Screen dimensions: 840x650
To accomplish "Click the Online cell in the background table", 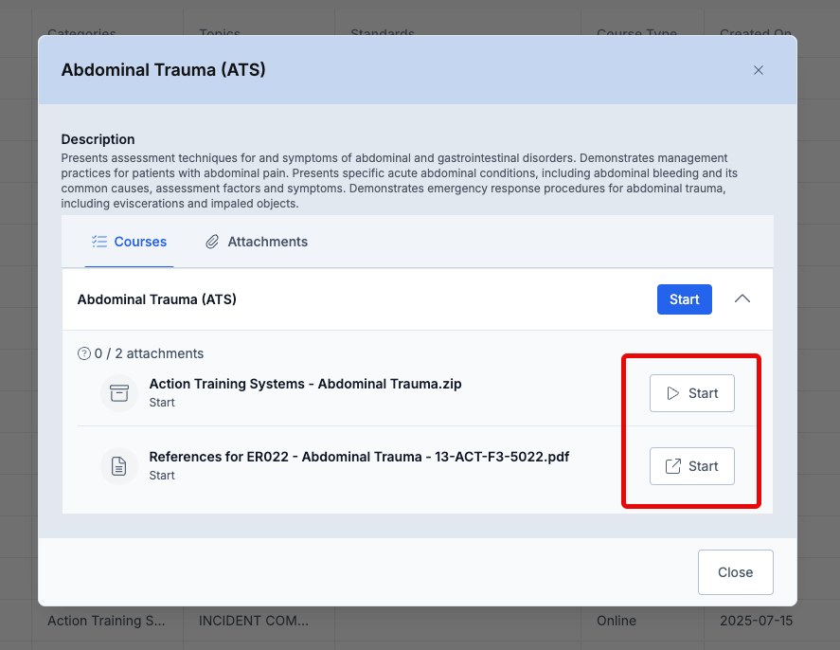I will click(x=617, y=621).
